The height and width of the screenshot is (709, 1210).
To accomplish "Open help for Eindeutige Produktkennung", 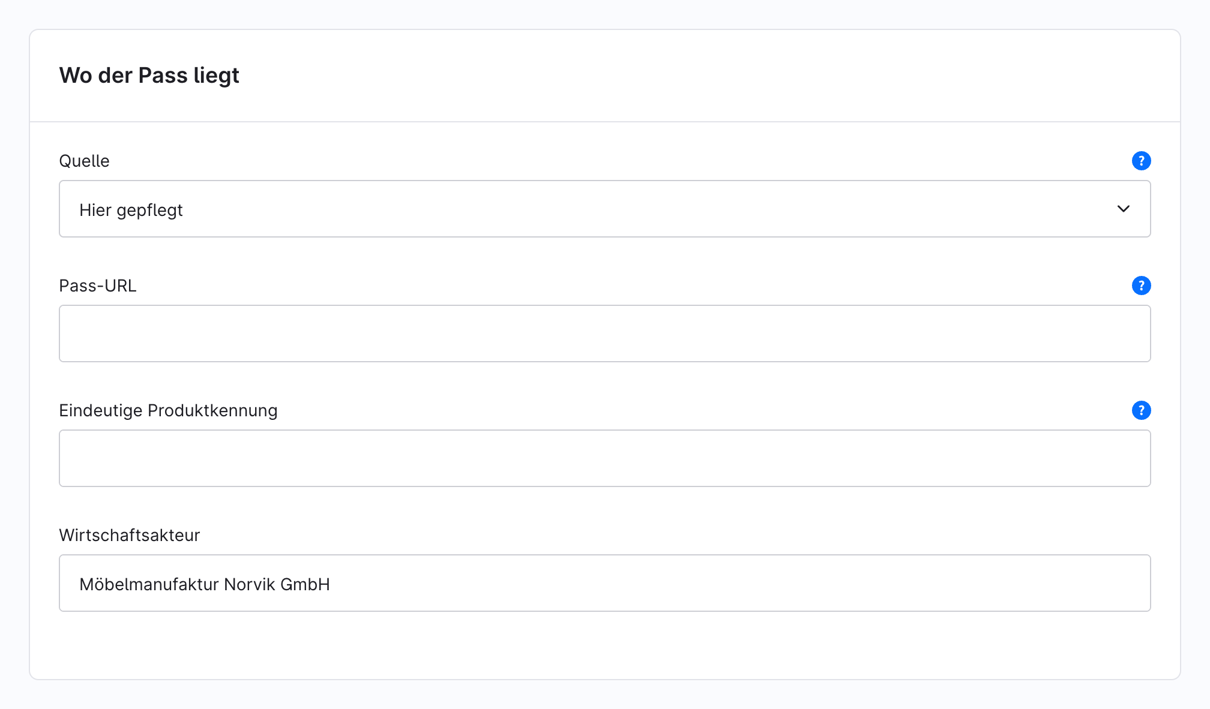I will coord(1141,410).
